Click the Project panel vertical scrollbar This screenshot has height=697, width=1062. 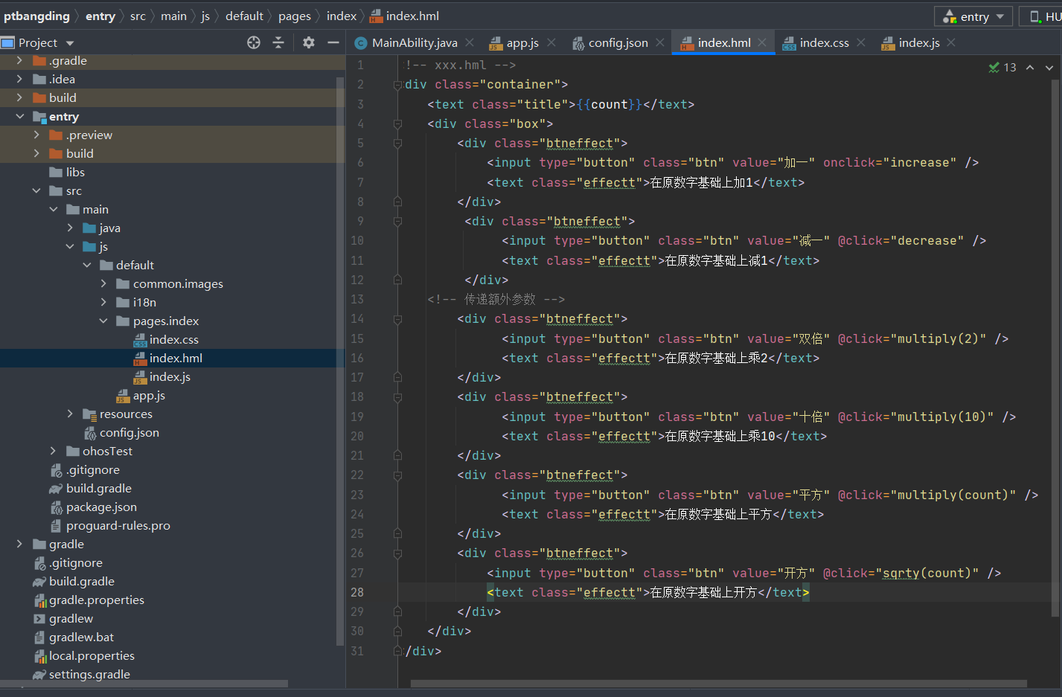341,361
